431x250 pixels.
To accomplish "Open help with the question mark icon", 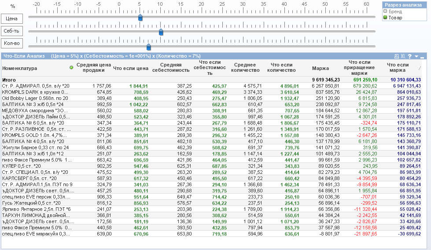I will pyautogui.click(x=409, y=56).
